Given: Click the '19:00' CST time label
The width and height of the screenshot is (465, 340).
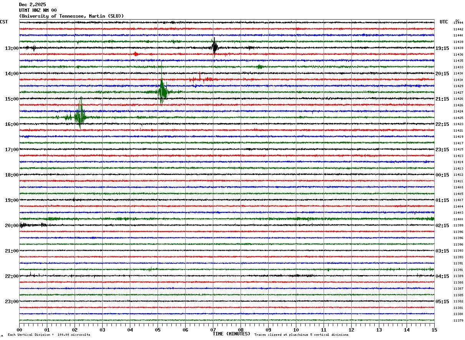Looking at the screenshot, I should click(12, 200).
